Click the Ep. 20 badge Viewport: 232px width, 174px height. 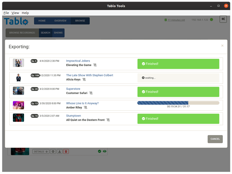(34, 89)
